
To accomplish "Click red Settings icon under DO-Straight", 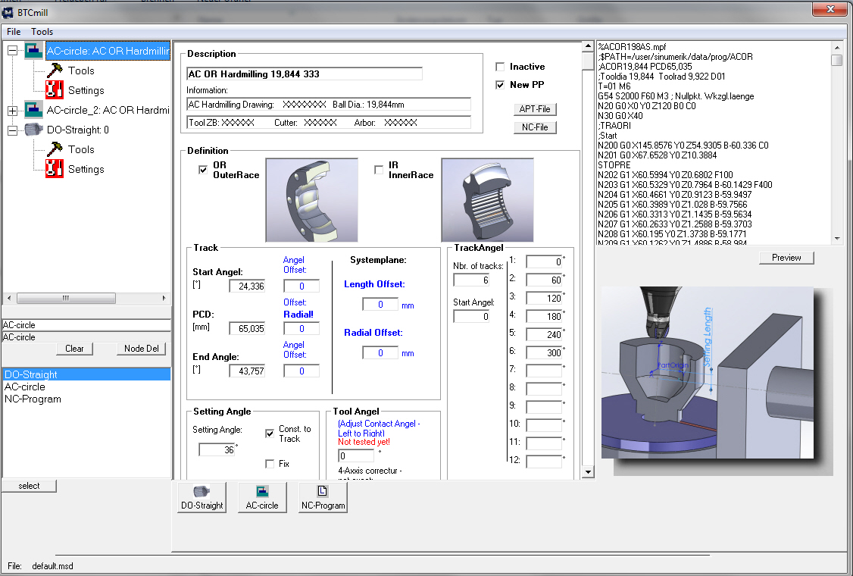I will 55,169.
